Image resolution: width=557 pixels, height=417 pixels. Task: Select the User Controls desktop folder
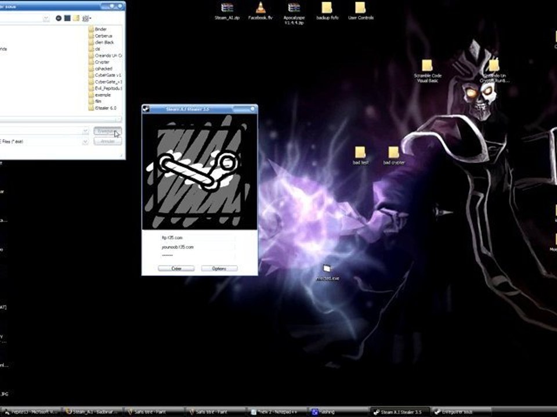pos(360,12)
